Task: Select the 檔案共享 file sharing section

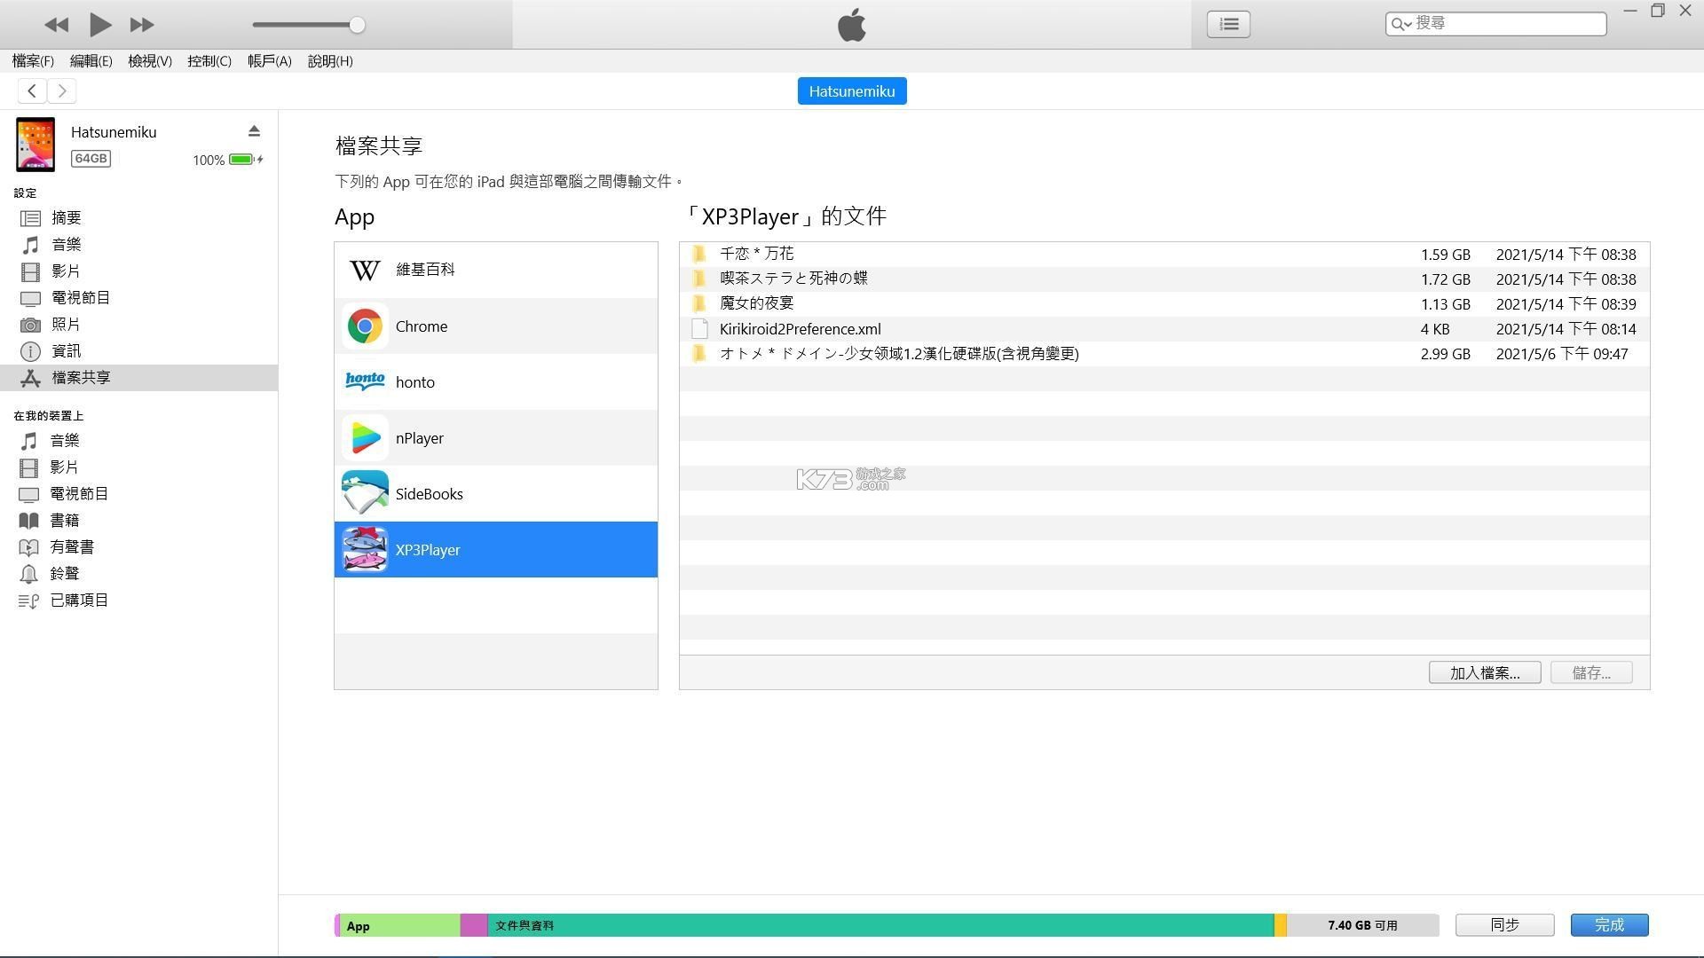Action: coord(81,377)
